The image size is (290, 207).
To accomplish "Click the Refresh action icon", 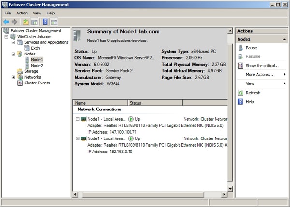I will pos(240,93).
